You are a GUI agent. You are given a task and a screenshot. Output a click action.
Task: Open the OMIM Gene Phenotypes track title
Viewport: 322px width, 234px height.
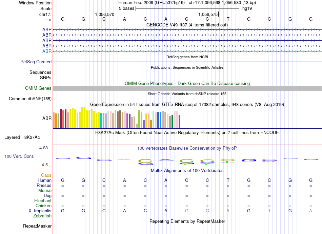click(x=187, y=83)
